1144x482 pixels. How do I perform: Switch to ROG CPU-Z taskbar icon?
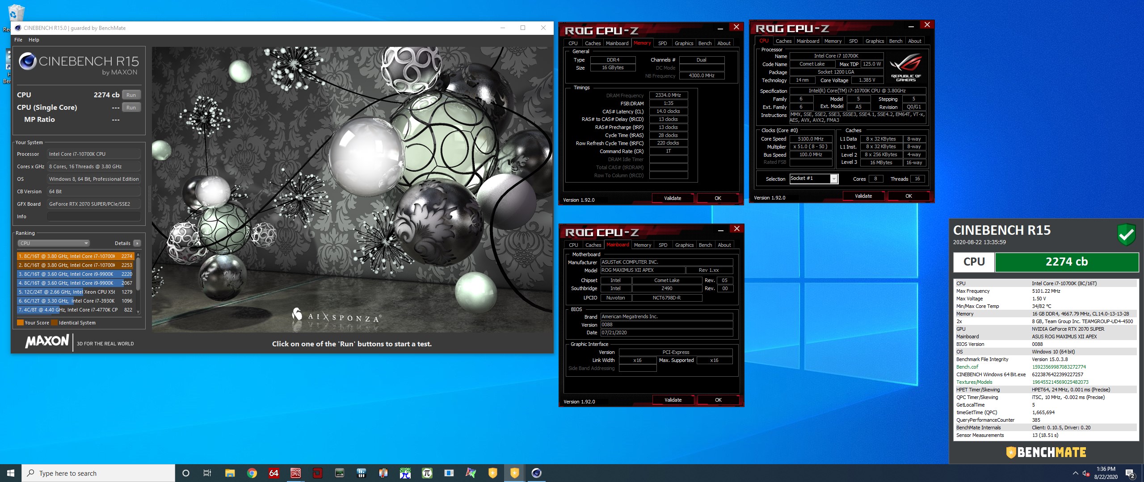coord(295,473)
